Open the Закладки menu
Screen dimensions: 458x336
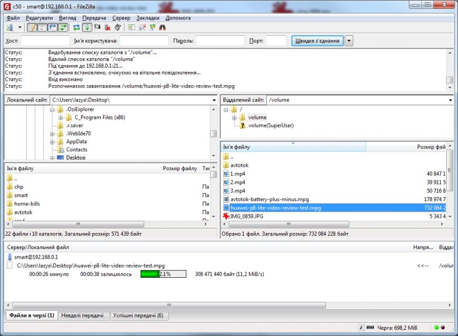tap(148, 18)
